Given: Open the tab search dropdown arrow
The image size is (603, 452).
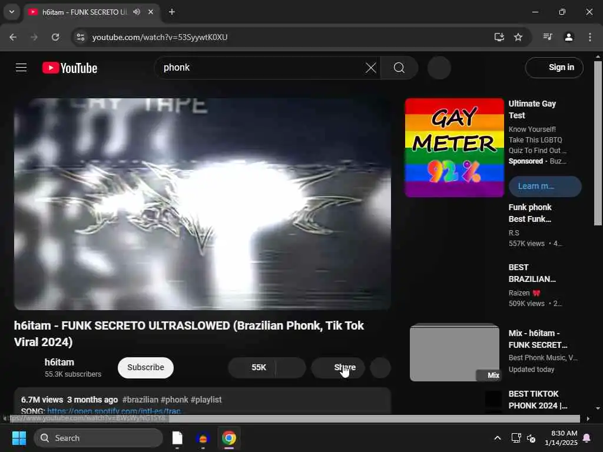Looking at the screenshot, I should tap(12, 12).
